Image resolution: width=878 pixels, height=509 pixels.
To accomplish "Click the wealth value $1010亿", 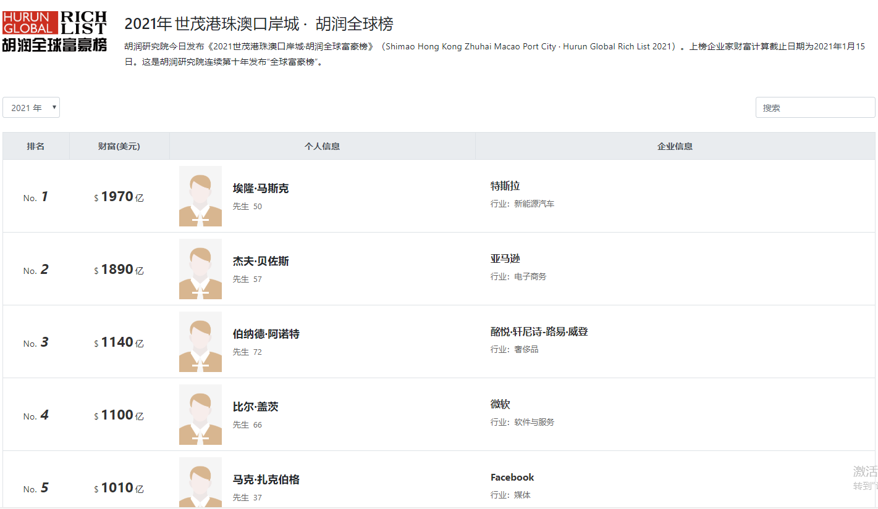I will point(119,488).
